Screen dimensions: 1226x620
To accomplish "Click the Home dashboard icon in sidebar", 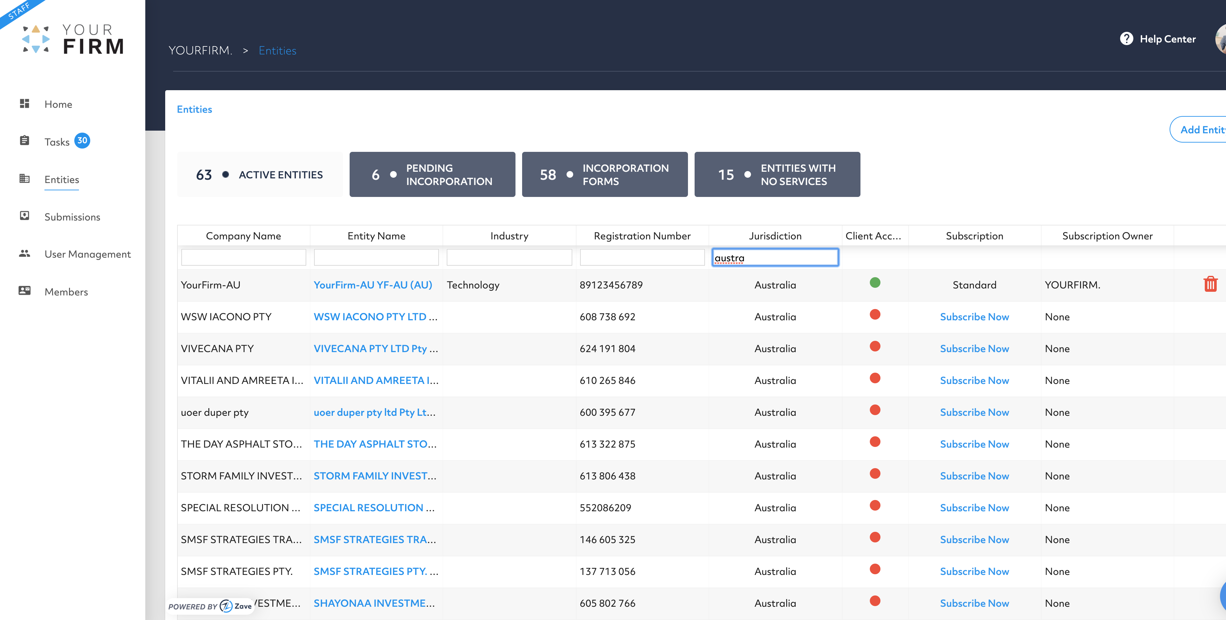I will [x=24, y=104].
